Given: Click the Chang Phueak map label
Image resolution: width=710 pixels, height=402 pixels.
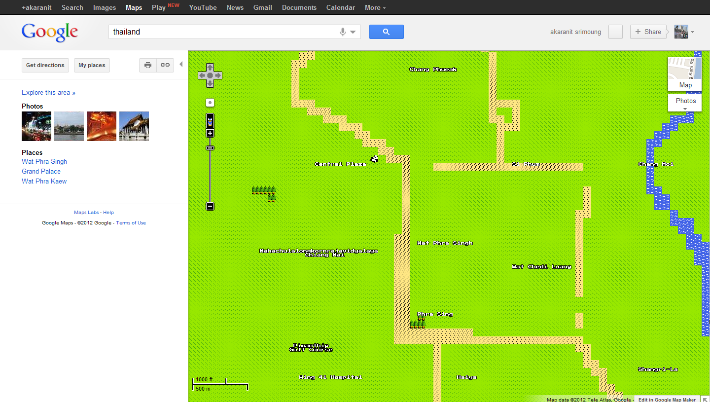Looking at the screenshot, I should coord(433,70).
